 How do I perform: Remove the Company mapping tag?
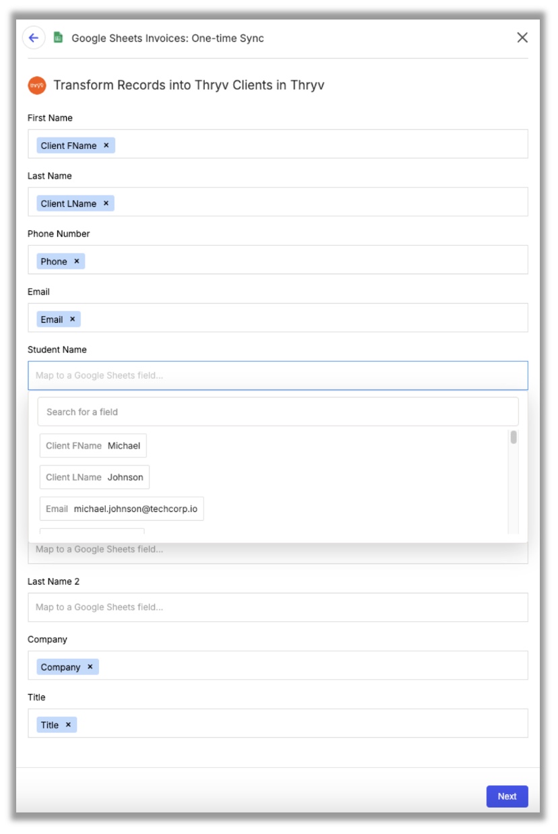90,667
